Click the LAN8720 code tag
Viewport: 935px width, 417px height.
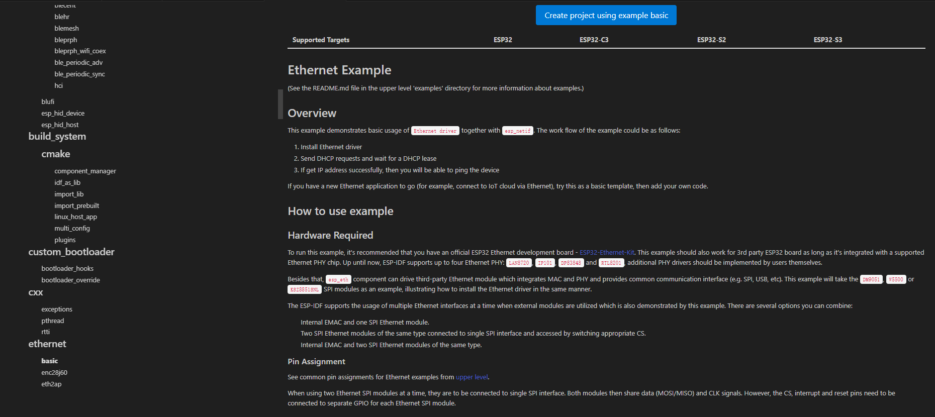(x=519, y=263)
